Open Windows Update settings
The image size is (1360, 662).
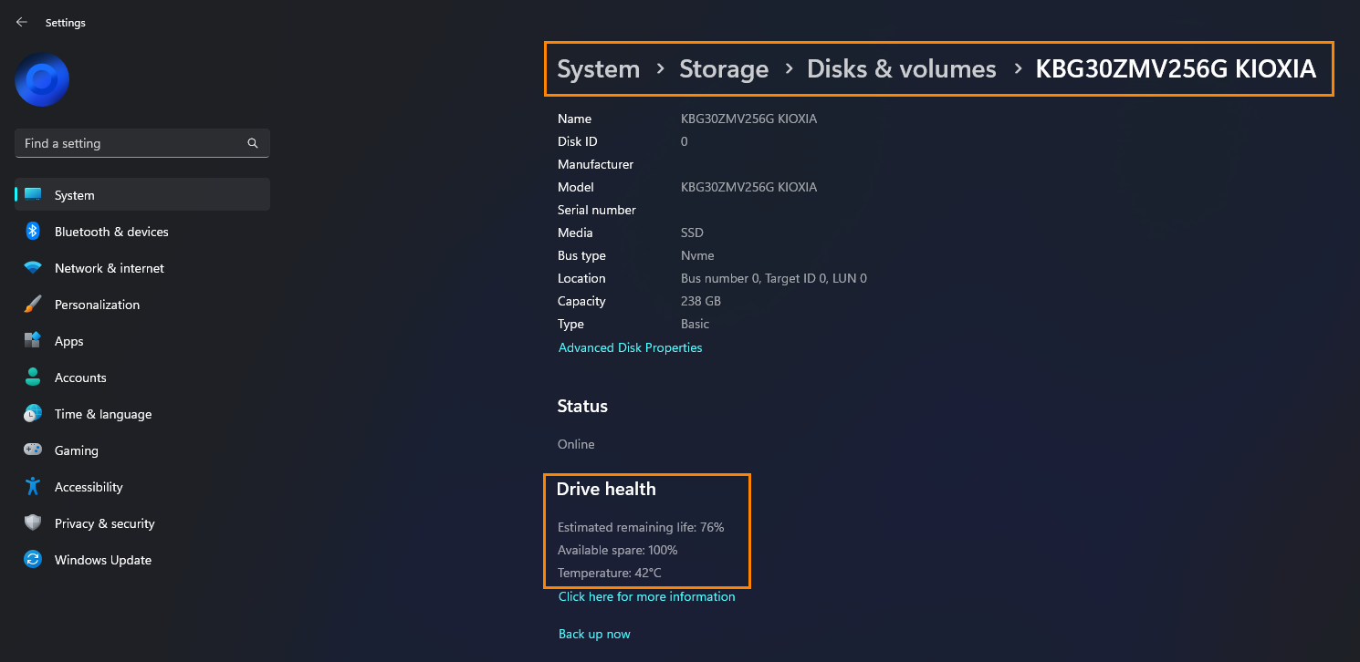(x=142, y=560)
